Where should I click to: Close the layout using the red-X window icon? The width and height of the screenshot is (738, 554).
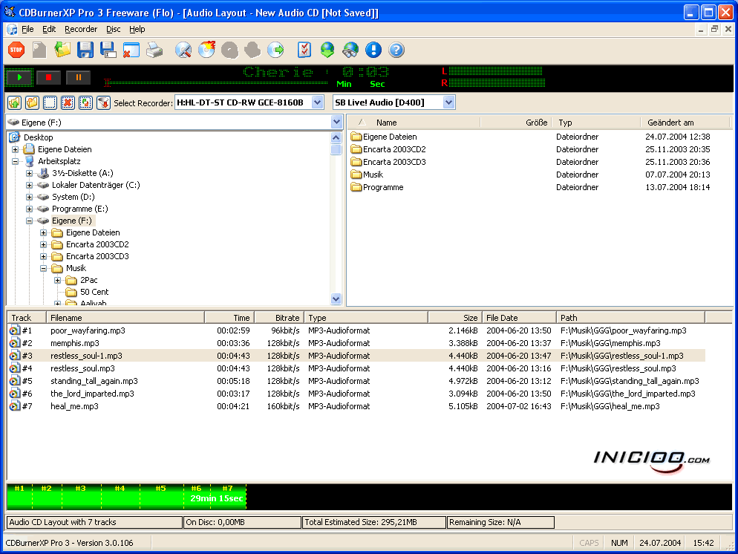131,50
